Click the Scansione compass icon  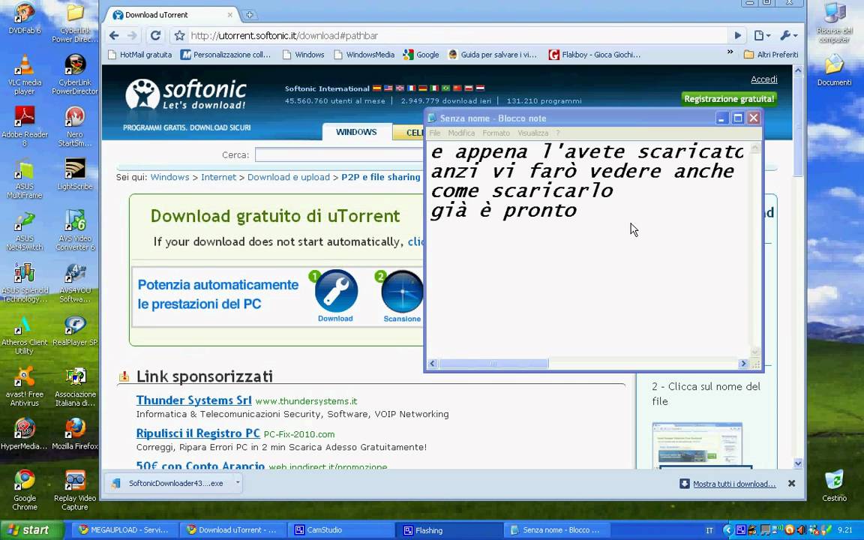(x=402, y=292)
